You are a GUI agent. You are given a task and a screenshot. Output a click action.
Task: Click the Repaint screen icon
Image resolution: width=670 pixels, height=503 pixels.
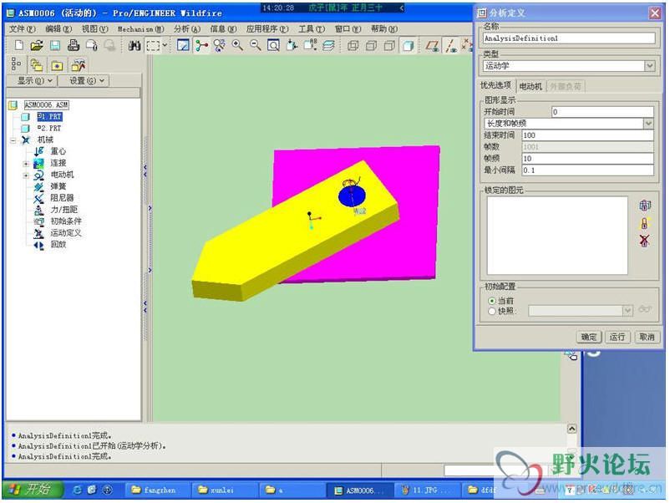183,45
